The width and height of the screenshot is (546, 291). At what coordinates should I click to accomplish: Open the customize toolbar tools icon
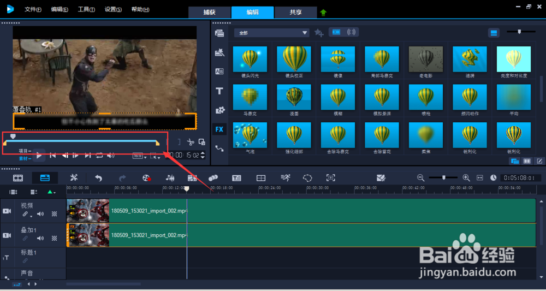pos(74,178)
